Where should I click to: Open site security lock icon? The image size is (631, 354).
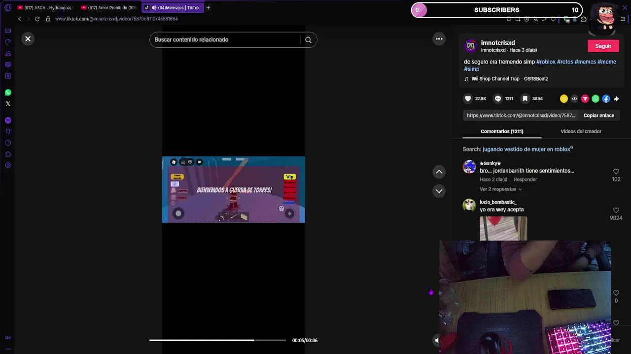click(48, 19)
